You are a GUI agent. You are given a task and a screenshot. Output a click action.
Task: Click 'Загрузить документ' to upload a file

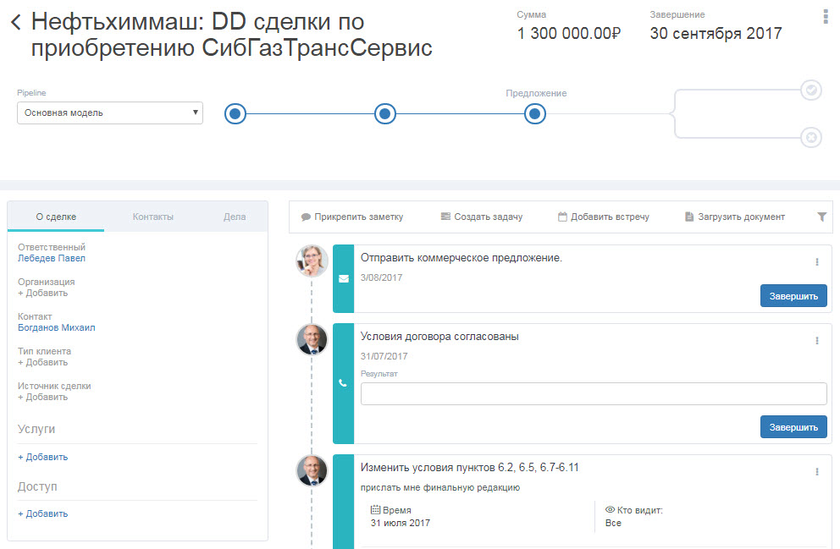tap(734, 217)
